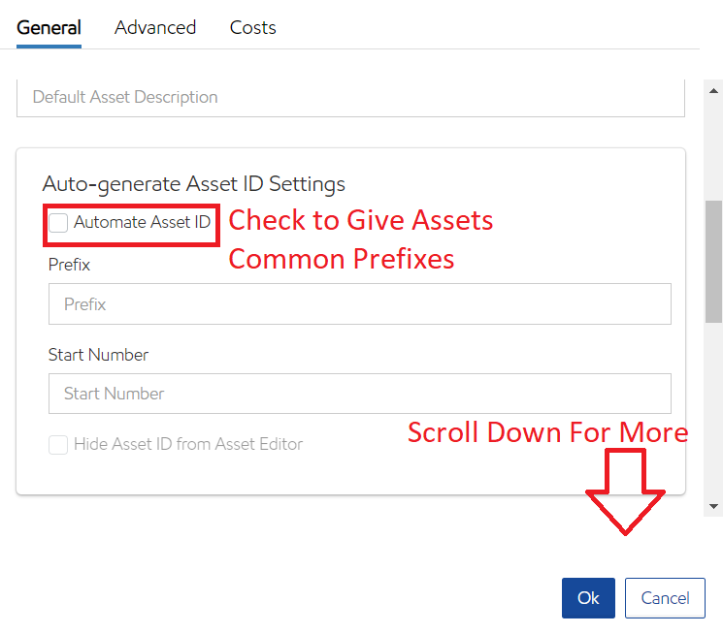Click the Prefix field label

pyautogui.click(x=69, y=264)
